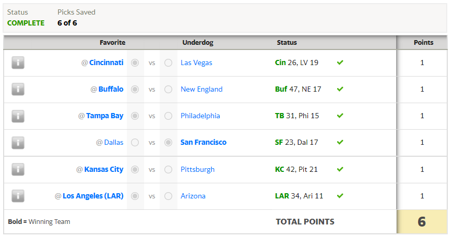This screenshot has height=238, width=453.
Task: Open info icon for Tampa Bay vs Philadelphia
Action: pos(18,116)
